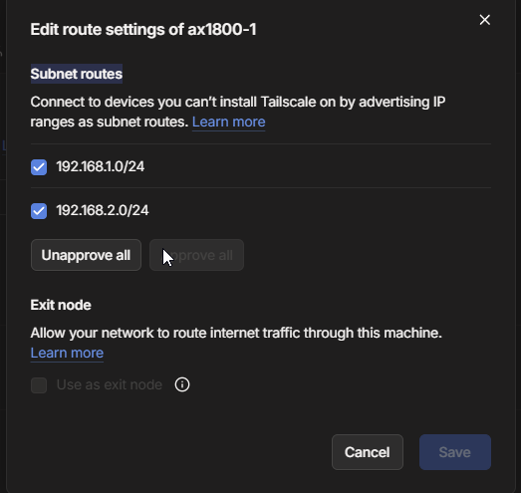Click the highlighted Subnet routes heading
The width and height of the screenshot is (521, 493).
[77, 74]
